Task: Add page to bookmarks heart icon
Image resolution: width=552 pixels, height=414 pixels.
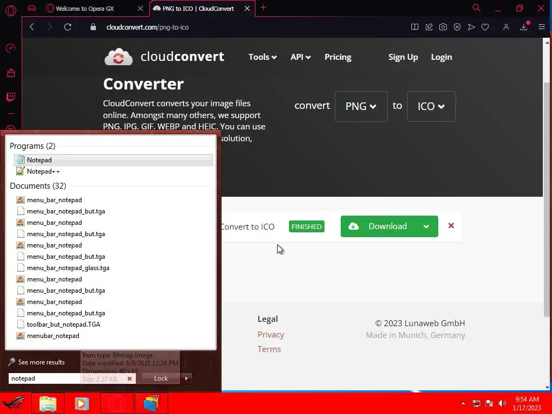Action: 485,27
